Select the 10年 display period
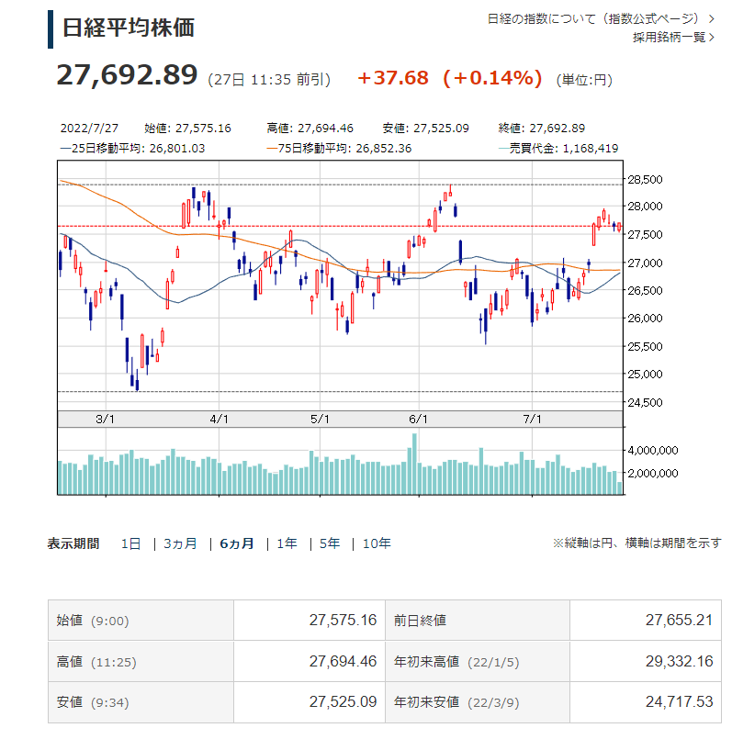Screen dimensions: 732x739 tap(377, 543)
